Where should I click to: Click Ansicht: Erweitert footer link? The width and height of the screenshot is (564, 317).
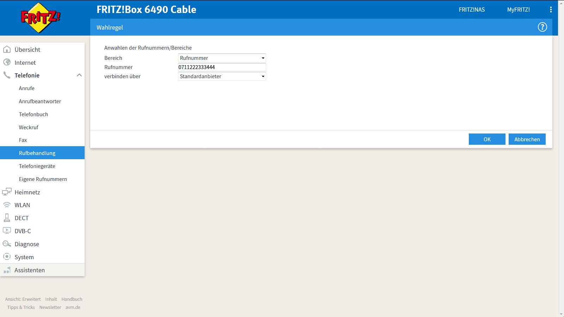tap(23, 299)
